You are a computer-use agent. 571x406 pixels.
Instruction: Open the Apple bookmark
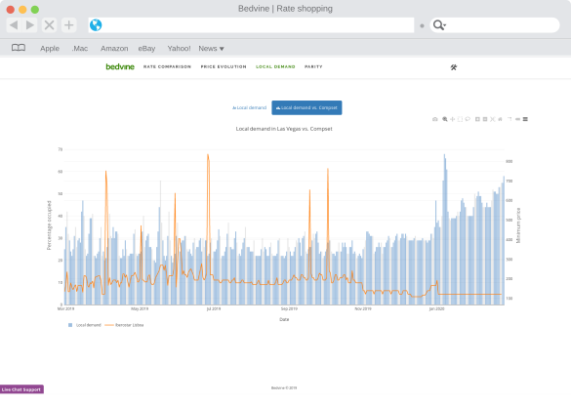coord(50,49)
